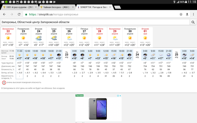The height and width of the screenshot is (123, 197).
Task: Close the phone advertisement with X
Action: click(x=120, y=96)
